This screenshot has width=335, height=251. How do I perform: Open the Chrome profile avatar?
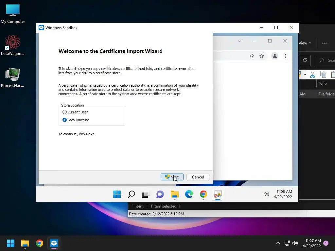pyautogui.click(x=275, y=56)
